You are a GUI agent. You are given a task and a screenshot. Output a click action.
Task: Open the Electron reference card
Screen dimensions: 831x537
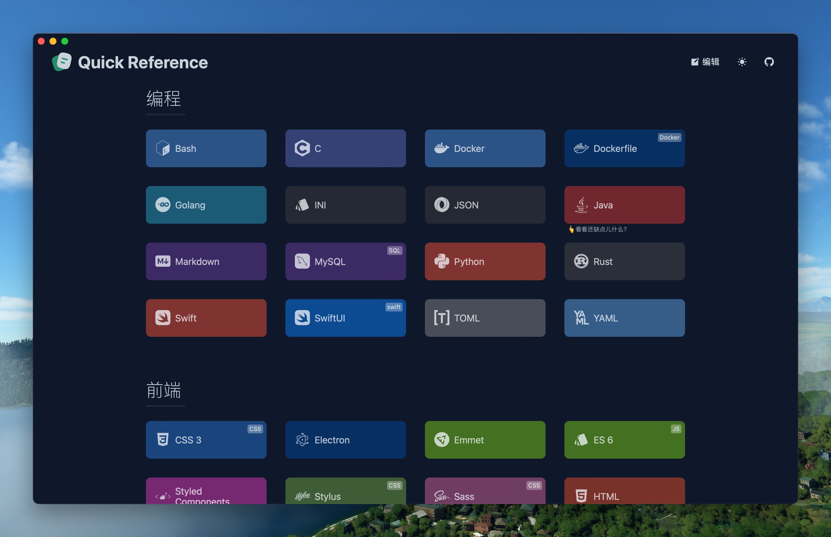346,440
